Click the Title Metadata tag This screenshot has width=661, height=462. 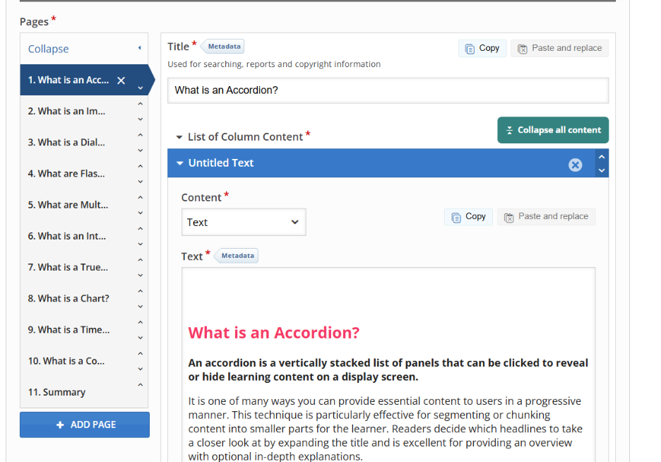click(x=224, y=47)
